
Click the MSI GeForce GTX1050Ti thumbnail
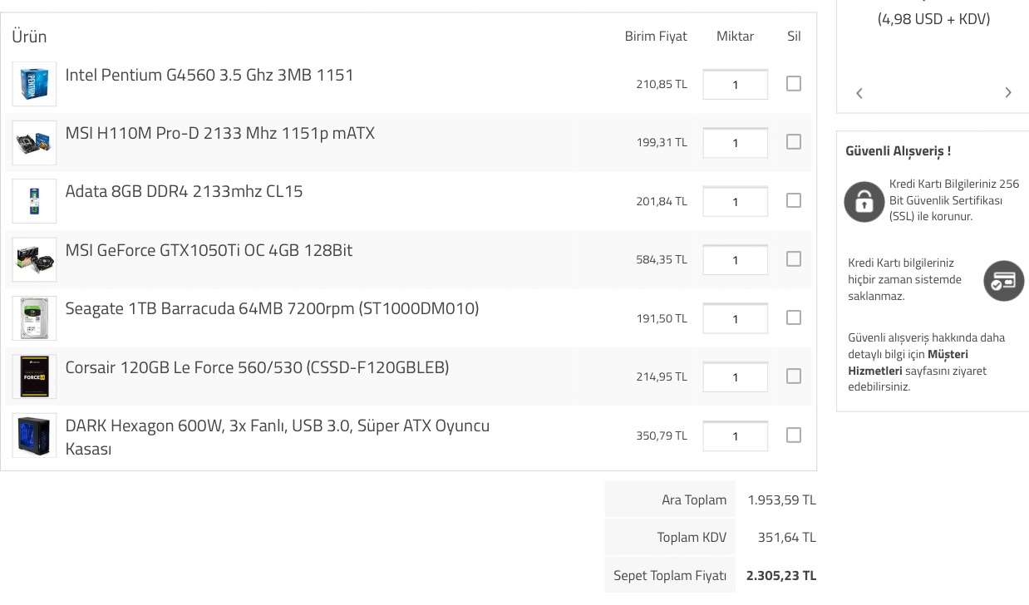(x=34, y=259)
